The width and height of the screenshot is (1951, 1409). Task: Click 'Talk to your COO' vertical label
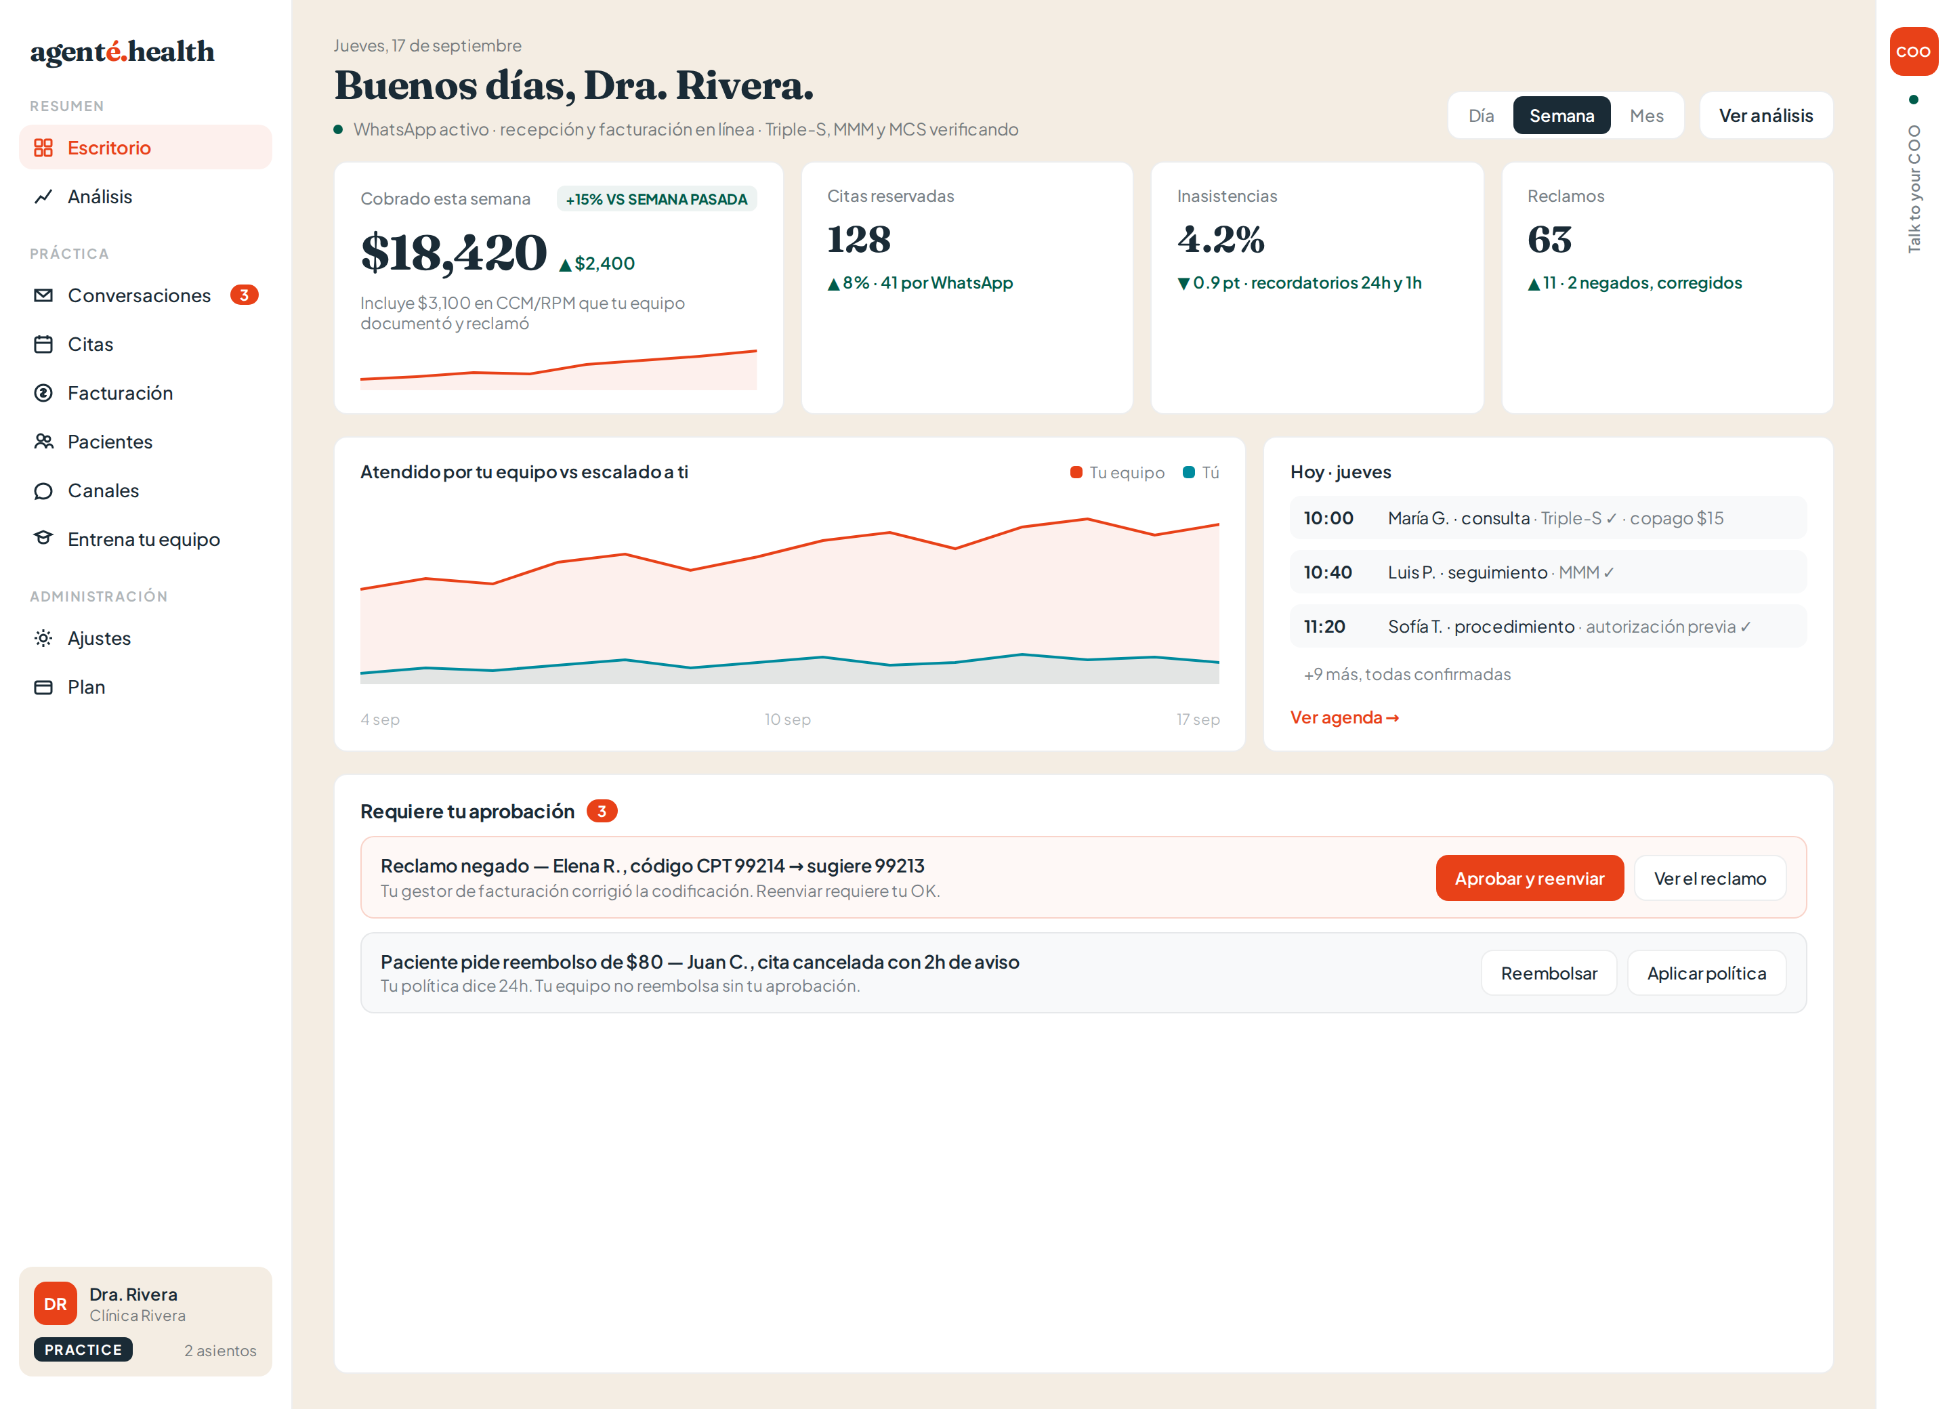pyautogui.click(x=1914, y=188)
